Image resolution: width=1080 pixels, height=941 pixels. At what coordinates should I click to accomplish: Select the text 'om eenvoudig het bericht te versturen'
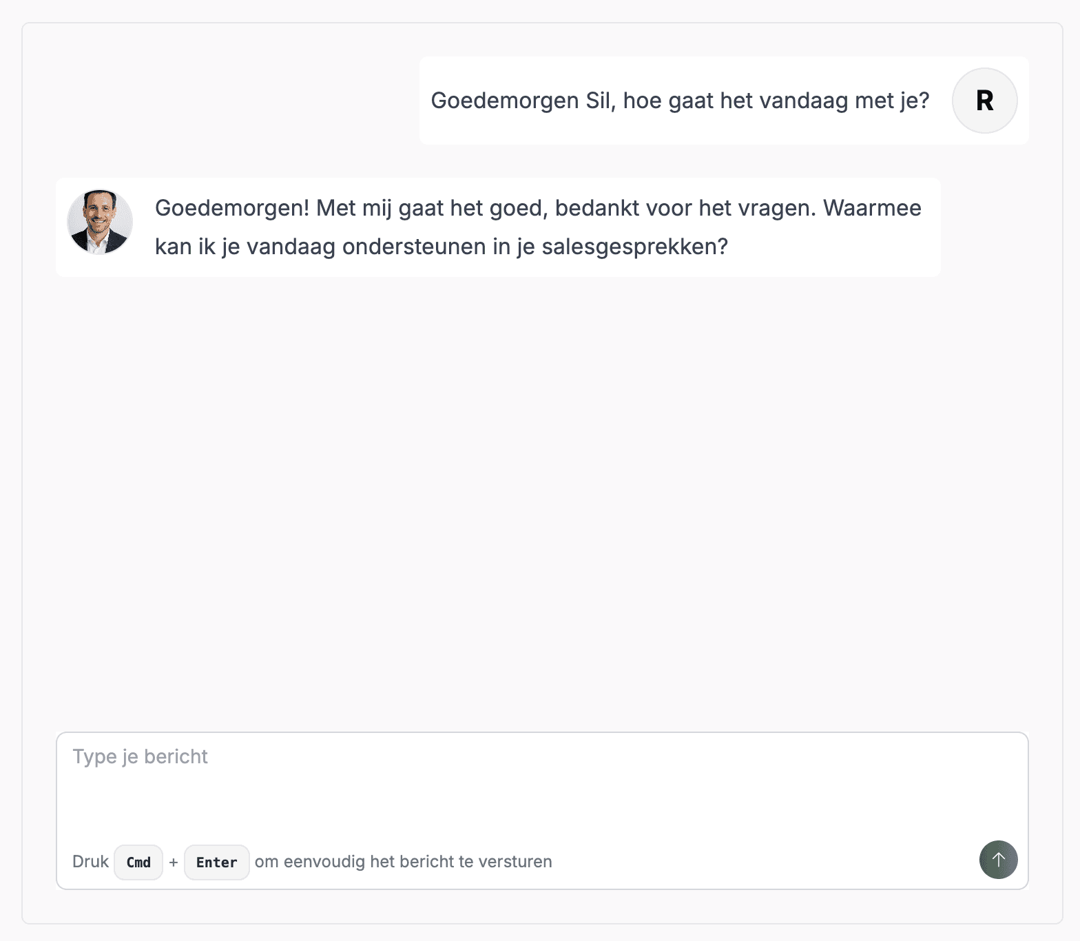[x=402, y=861]
